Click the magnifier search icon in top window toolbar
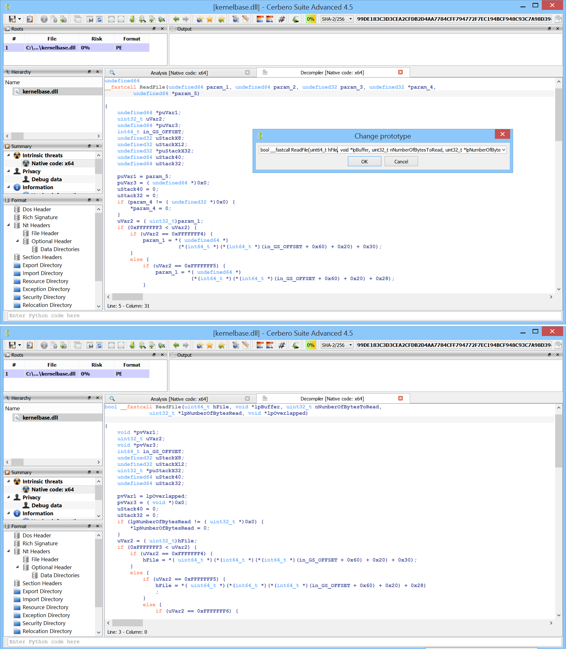Screen dimensions: 566x649 click(x=143, y=19)
